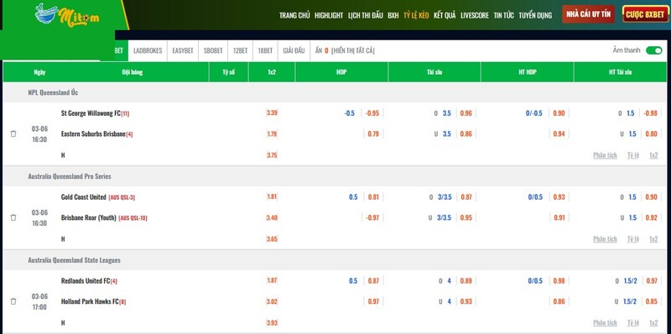Open the GIẢI ĐẤU league filter
Image resolution: width=671 pixels, height=334 pixels.
294,50
